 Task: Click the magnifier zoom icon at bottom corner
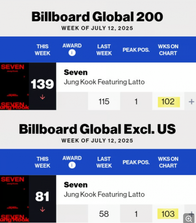point(189,218)
